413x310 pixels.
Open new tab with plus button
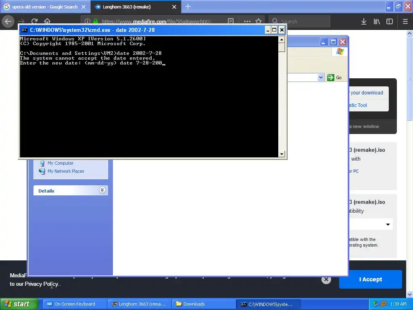point(188,6)
